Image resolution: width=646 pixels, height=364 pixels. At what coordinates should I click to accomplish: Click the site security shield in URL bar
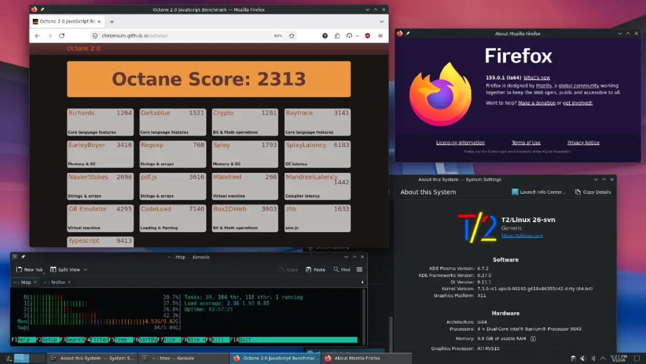pyautogui.click(x=95, y=36)
